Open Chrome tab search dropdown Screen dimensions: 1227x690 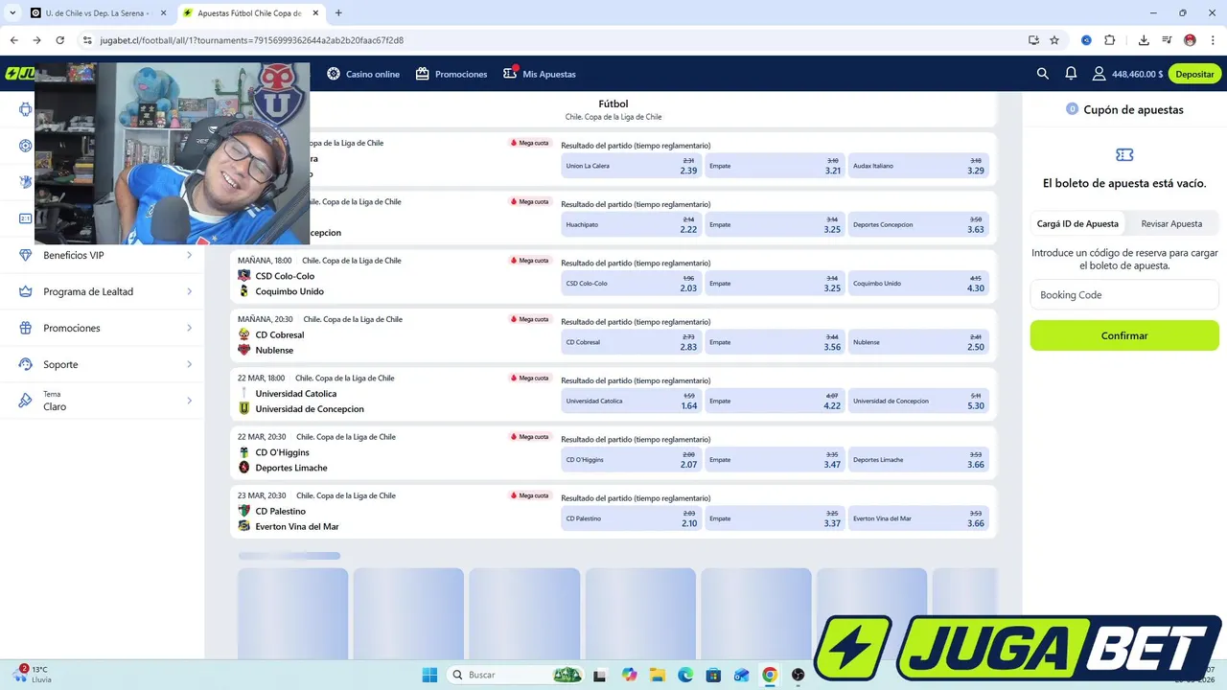point(12,12)
